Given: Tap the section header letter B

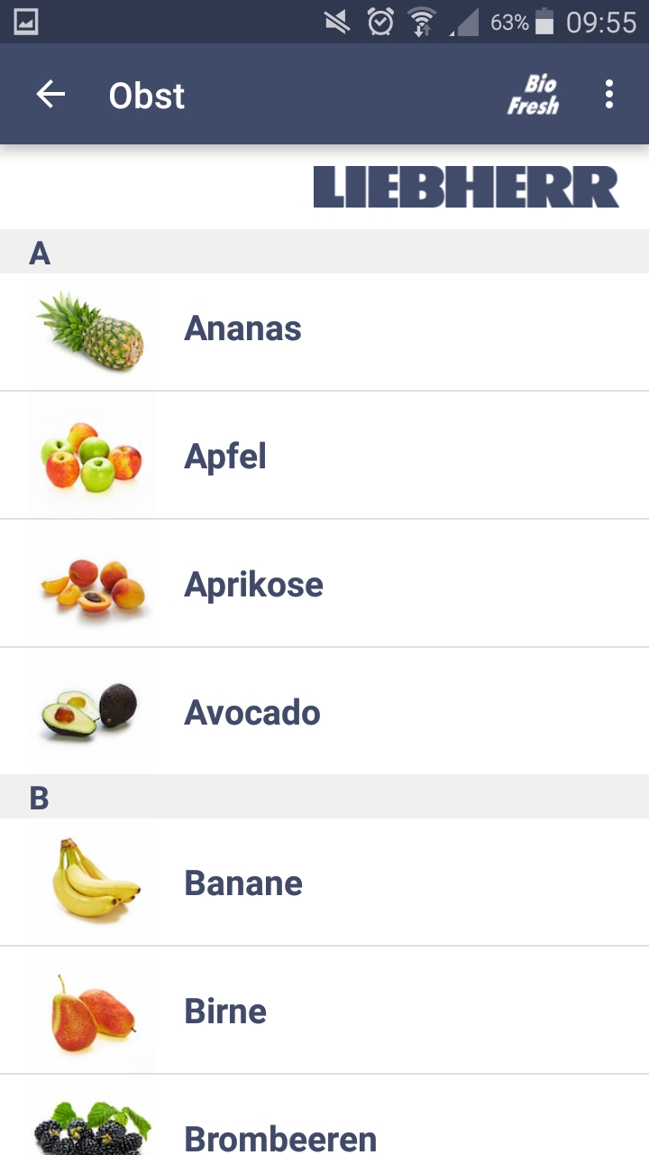Looking at the screenshot, I should [x=39, y=798].
